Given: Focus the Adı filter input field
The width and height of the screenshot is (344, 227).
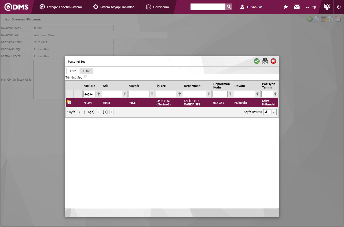Looking at the screenshot, I should tap(112, 94).
